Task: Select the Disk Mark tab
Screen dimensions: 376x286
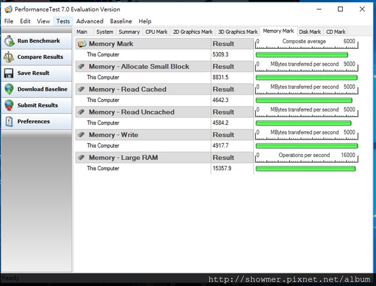Action: 310,32
